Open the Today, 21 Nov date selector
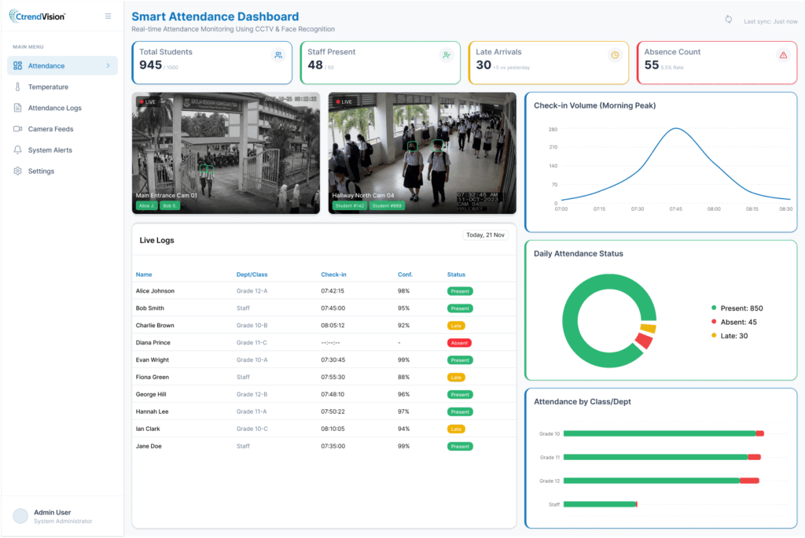 pos(485,234)
